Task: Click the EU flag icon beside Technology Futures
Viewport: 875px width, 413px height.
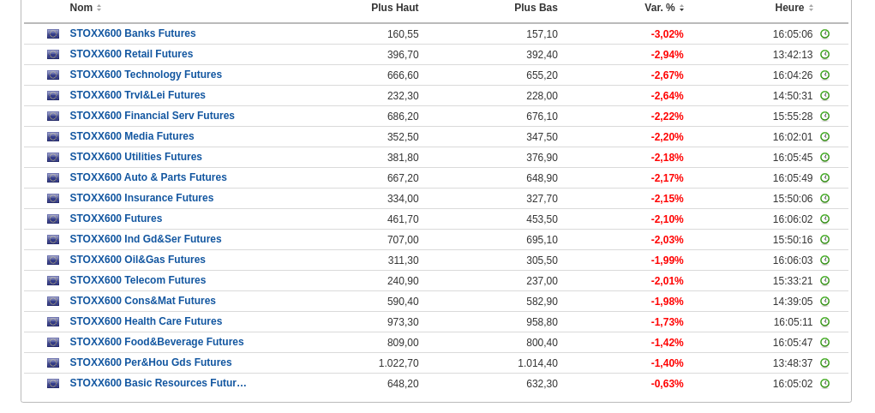Action: pyautogui.click(x=53, y=75)
